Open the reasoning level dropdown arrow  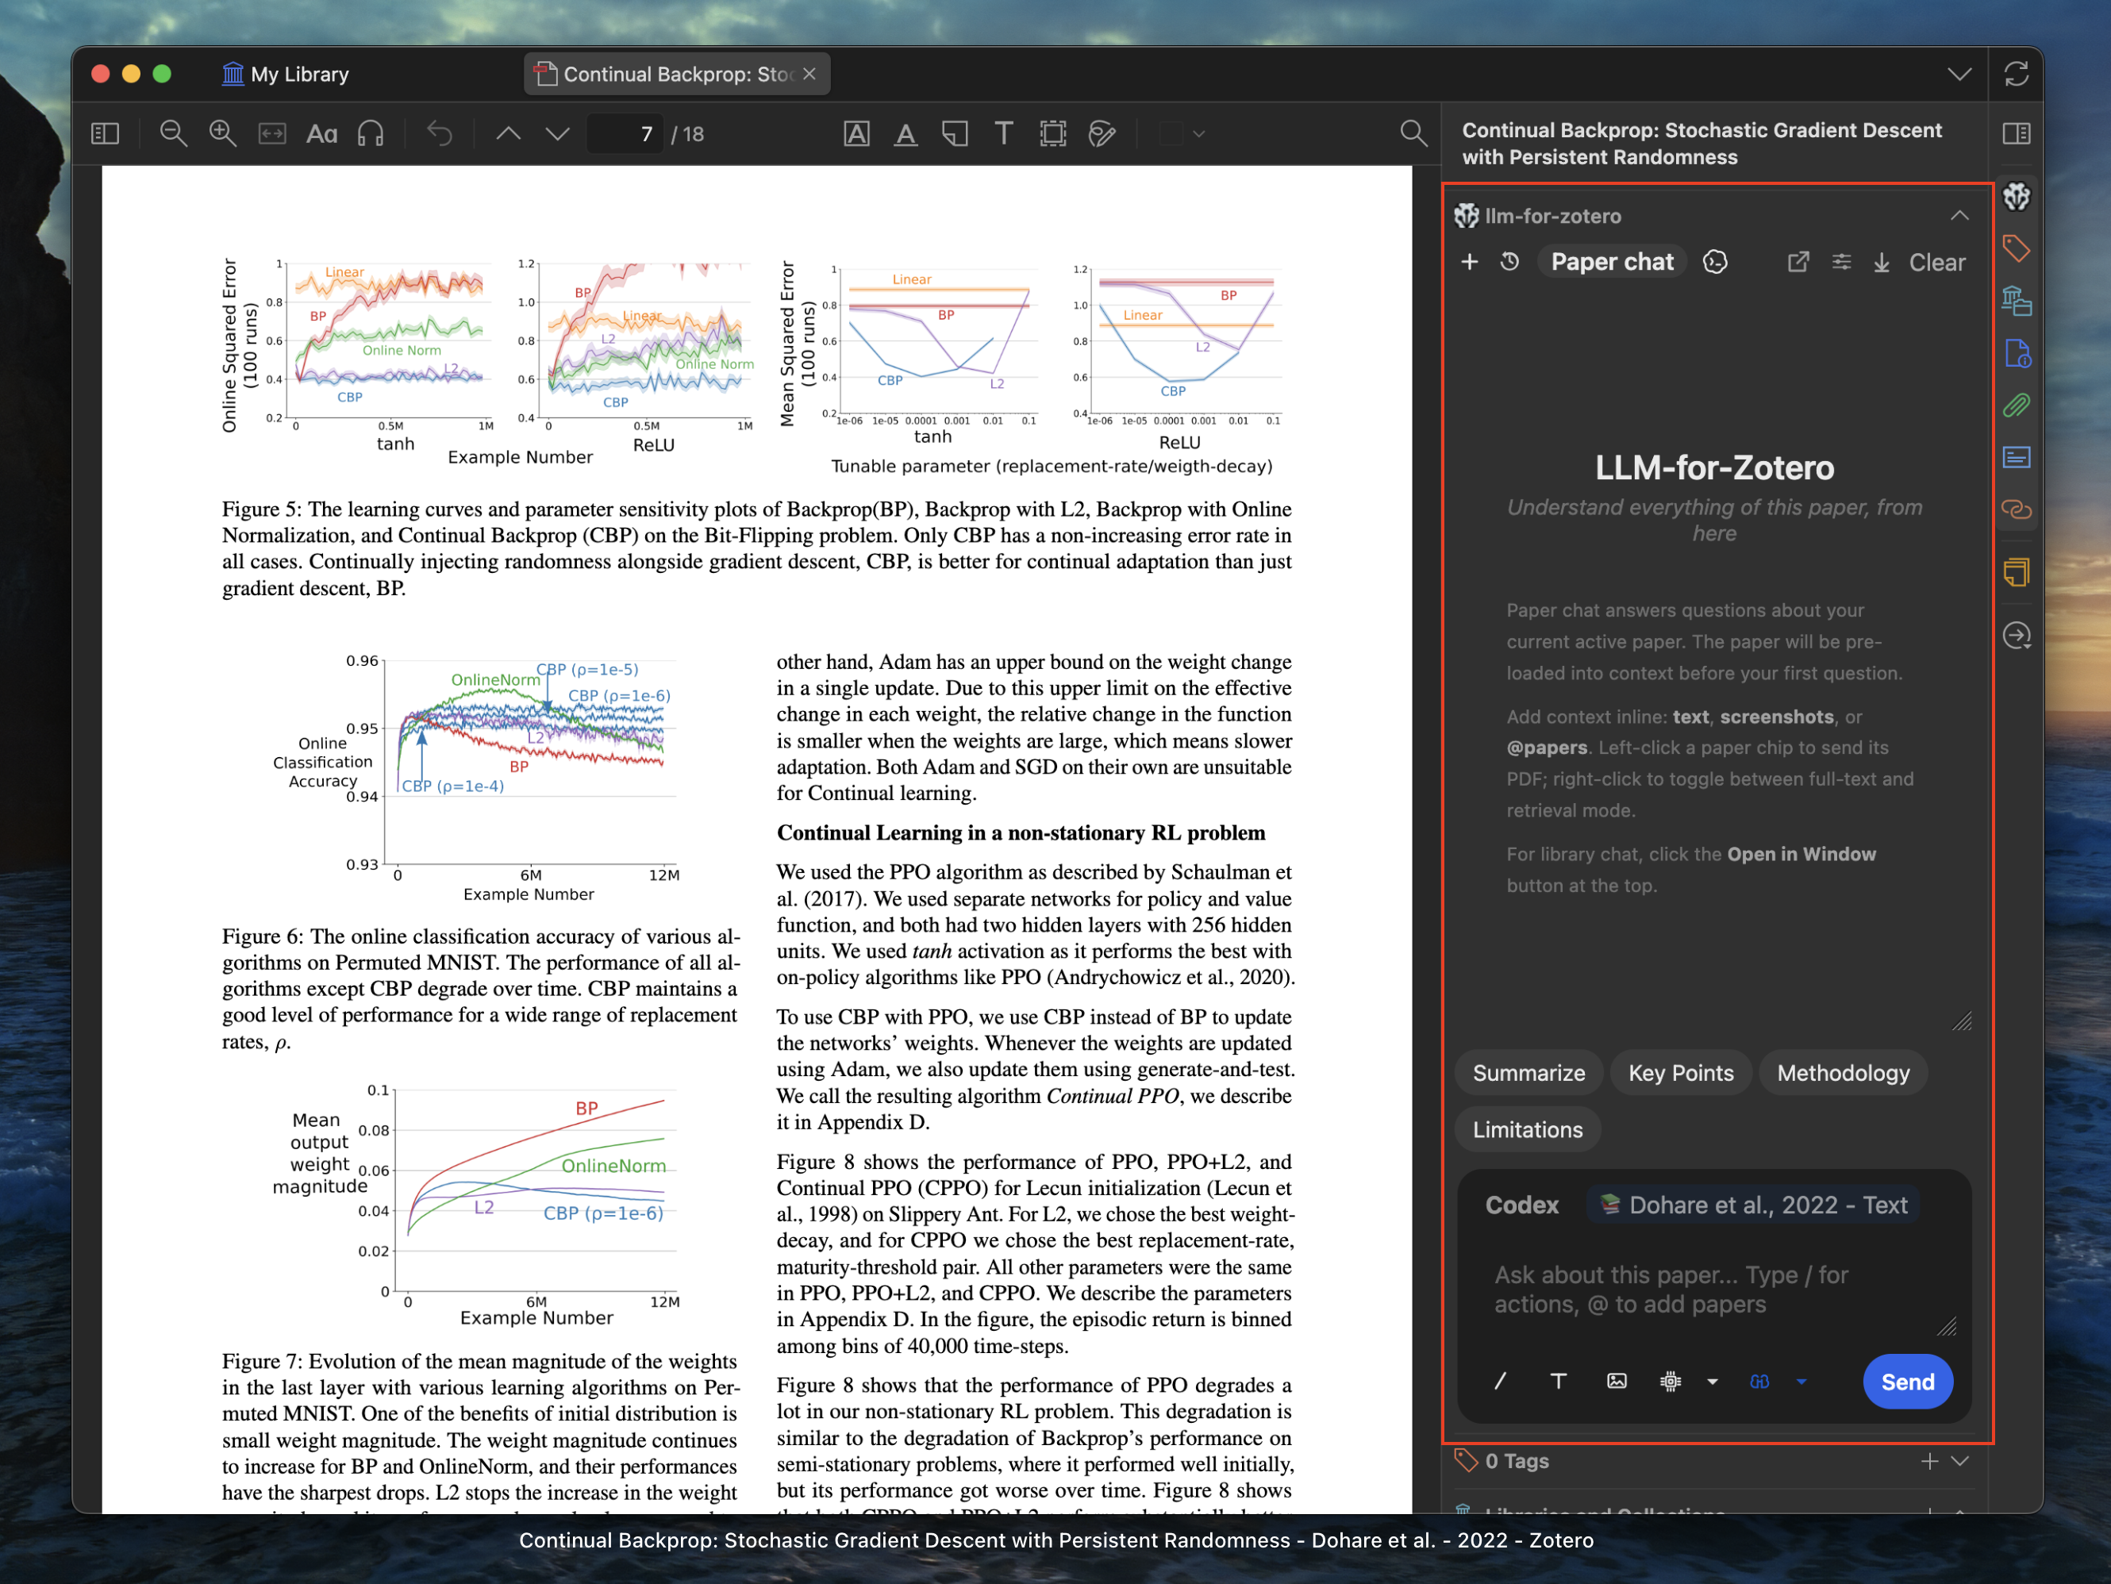(1801, 1381)
